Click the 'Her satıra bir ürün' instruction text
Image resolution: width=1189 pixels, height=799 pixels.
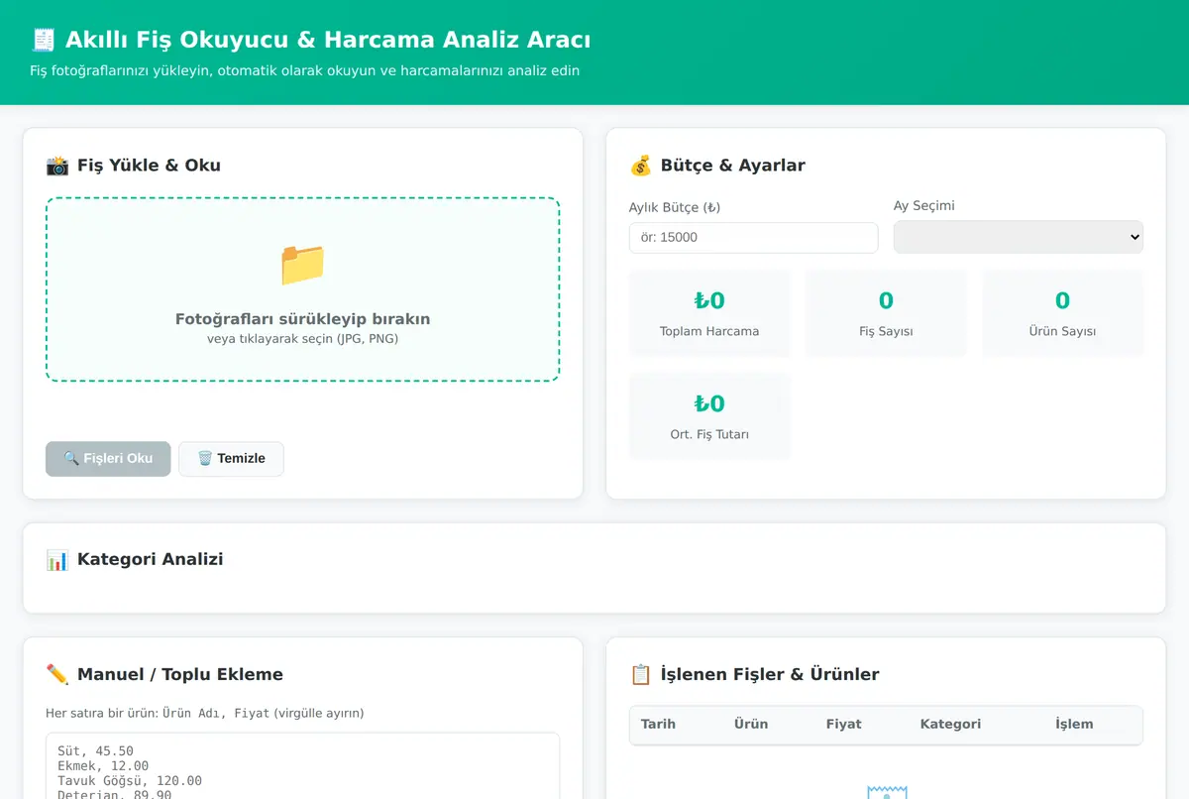(205, 714)
